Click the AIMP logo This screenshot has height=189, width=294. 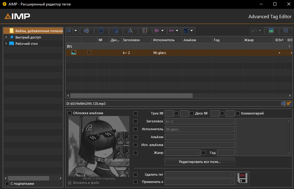tap(17, 16)
